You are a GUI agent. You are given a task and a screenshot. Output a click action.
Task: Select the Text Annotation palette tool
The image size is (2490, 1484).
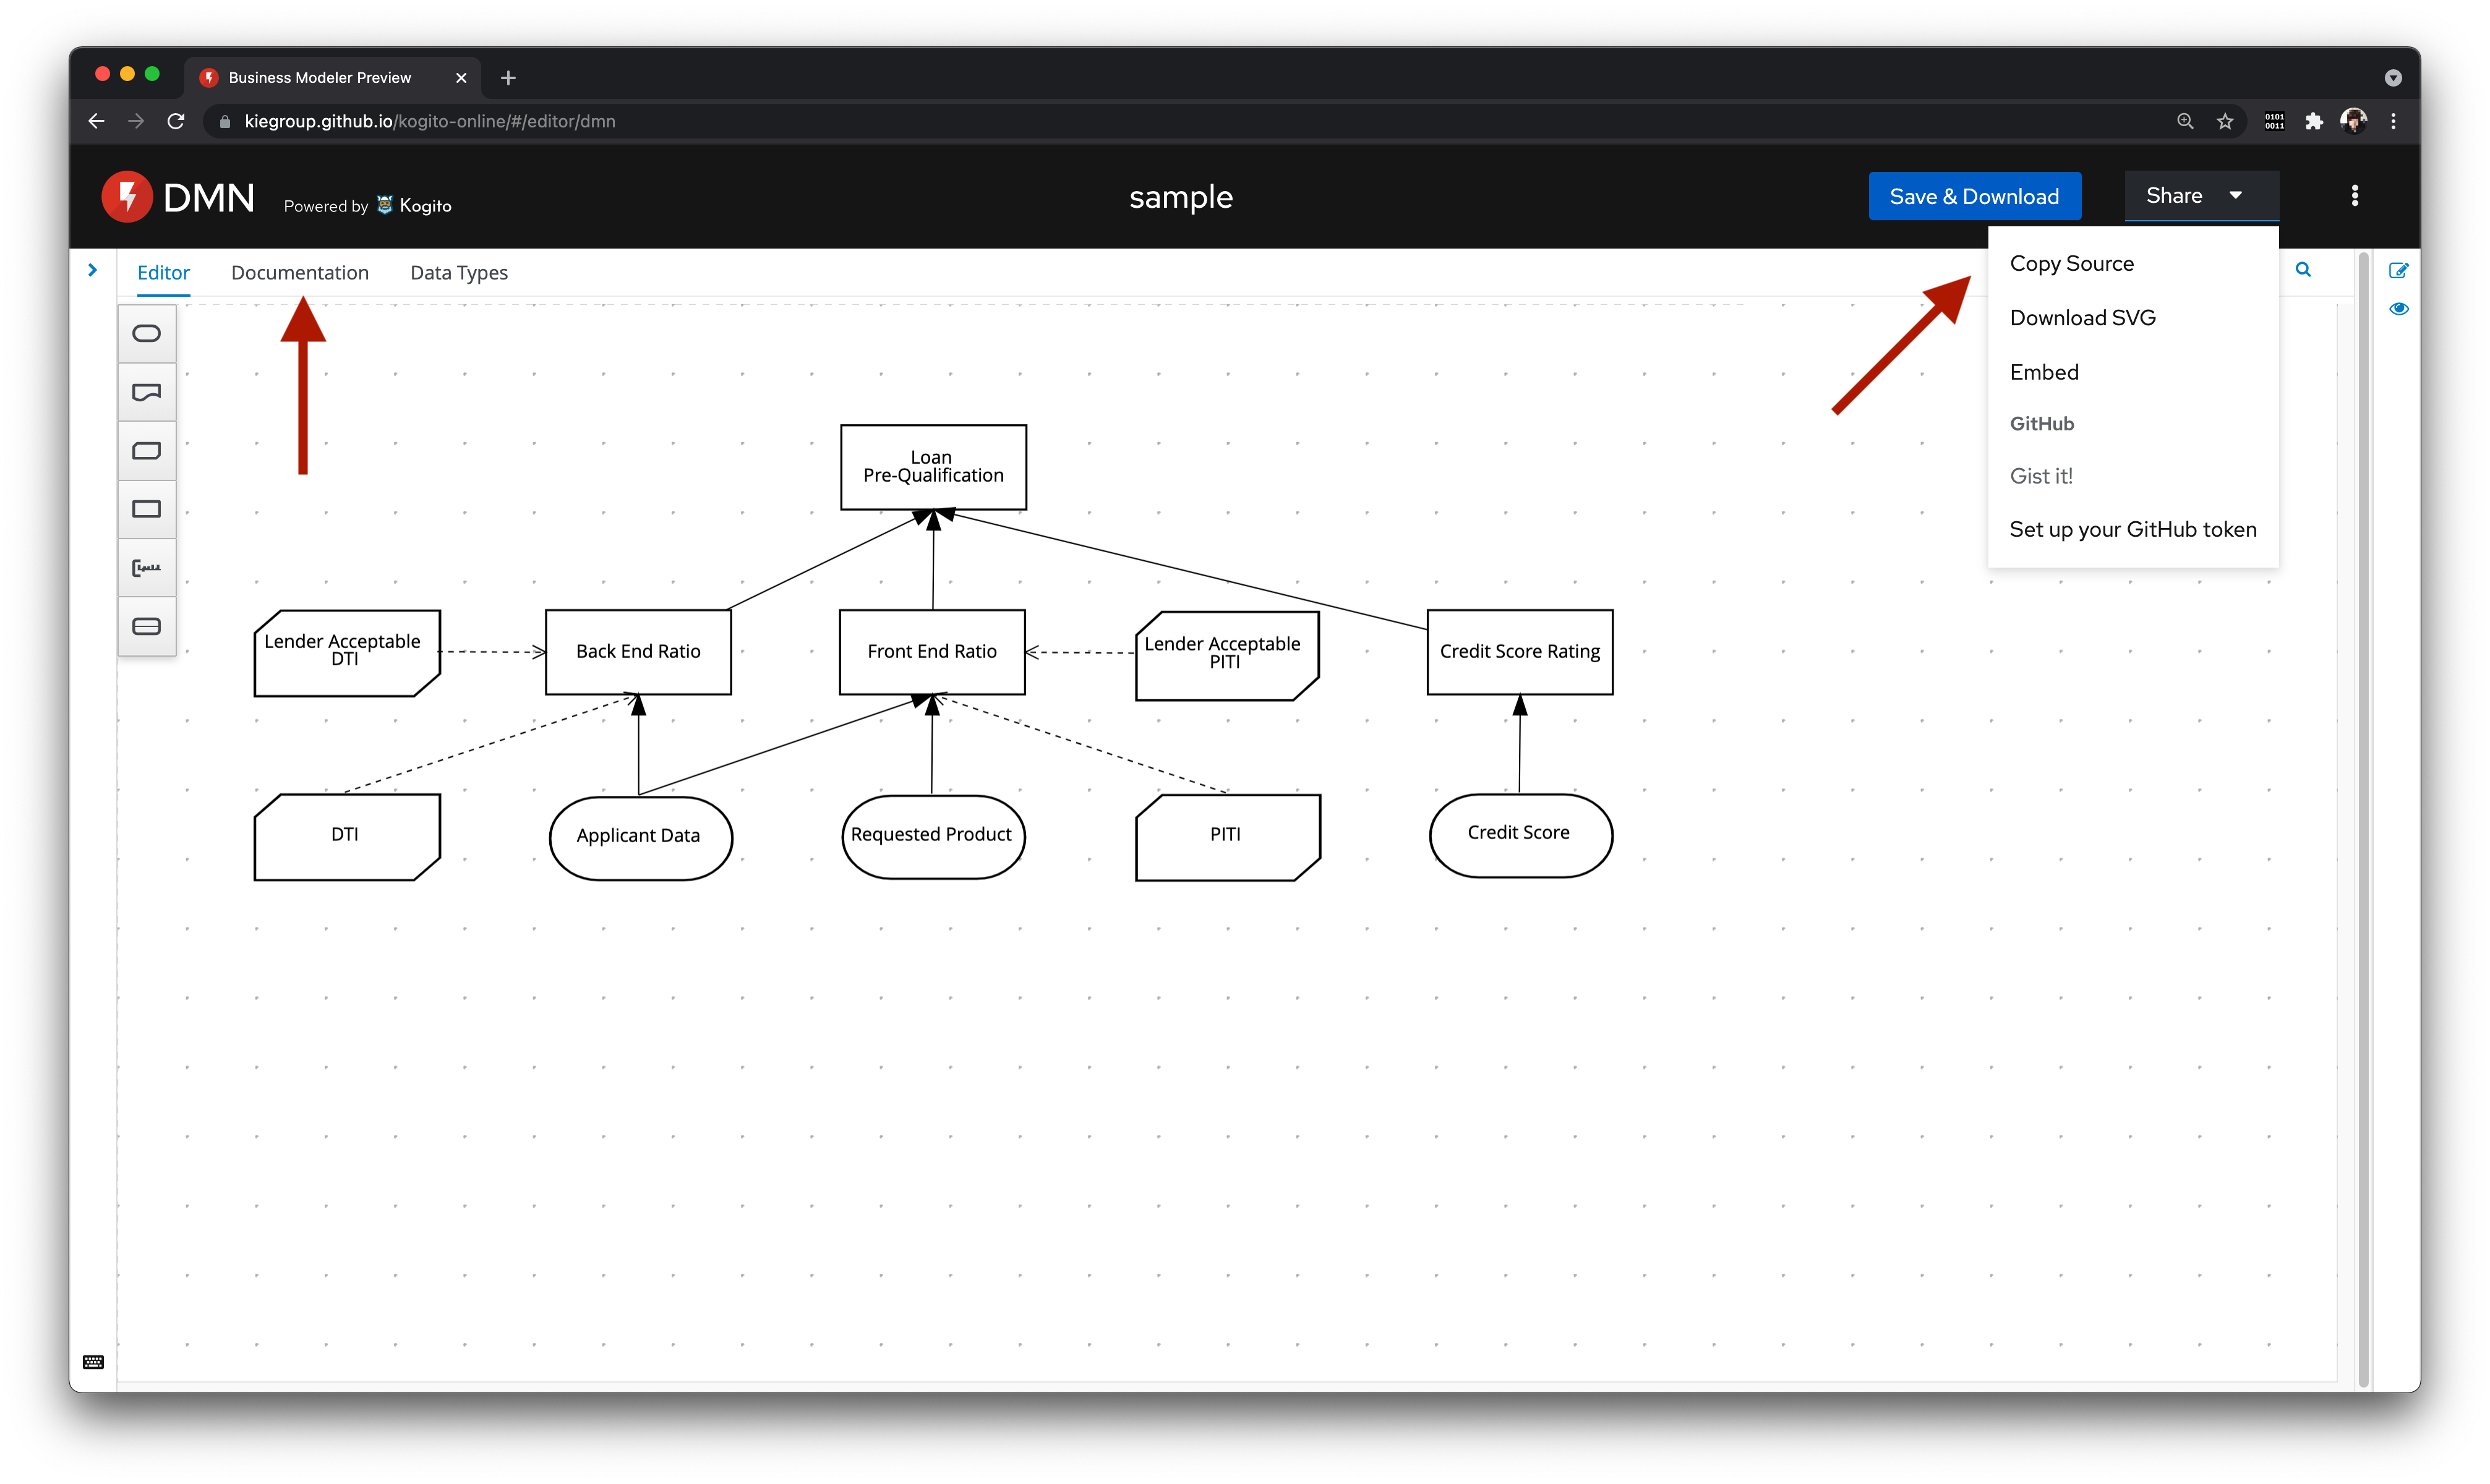pyautogui.click(x=146, y=568)
